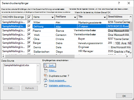Uncheck the Cline row checkbox

tap(29, 39)
